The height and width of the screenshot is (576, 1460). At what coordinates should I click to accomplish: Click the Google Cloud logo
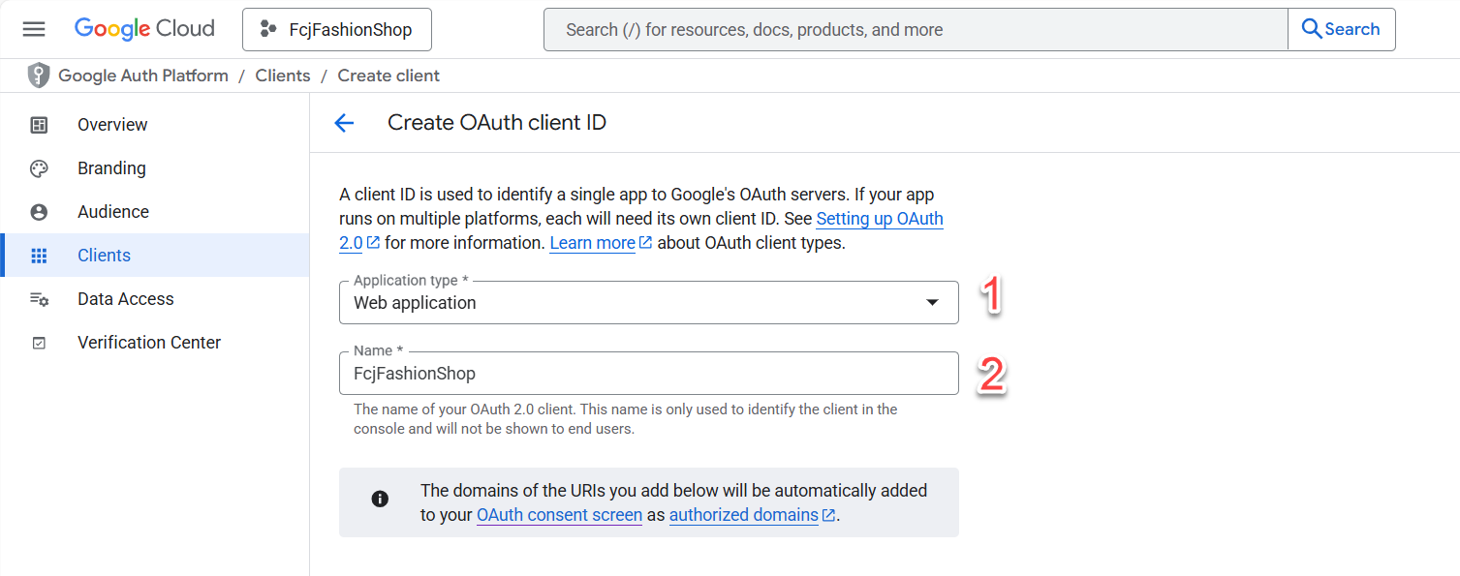(144, 29)
